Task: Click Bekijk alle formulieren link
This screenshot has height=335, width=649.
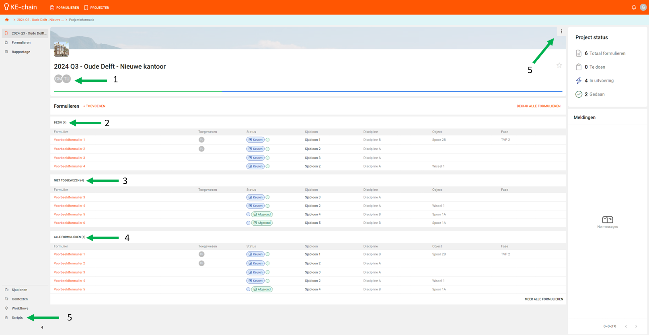Action: point(538,106)
